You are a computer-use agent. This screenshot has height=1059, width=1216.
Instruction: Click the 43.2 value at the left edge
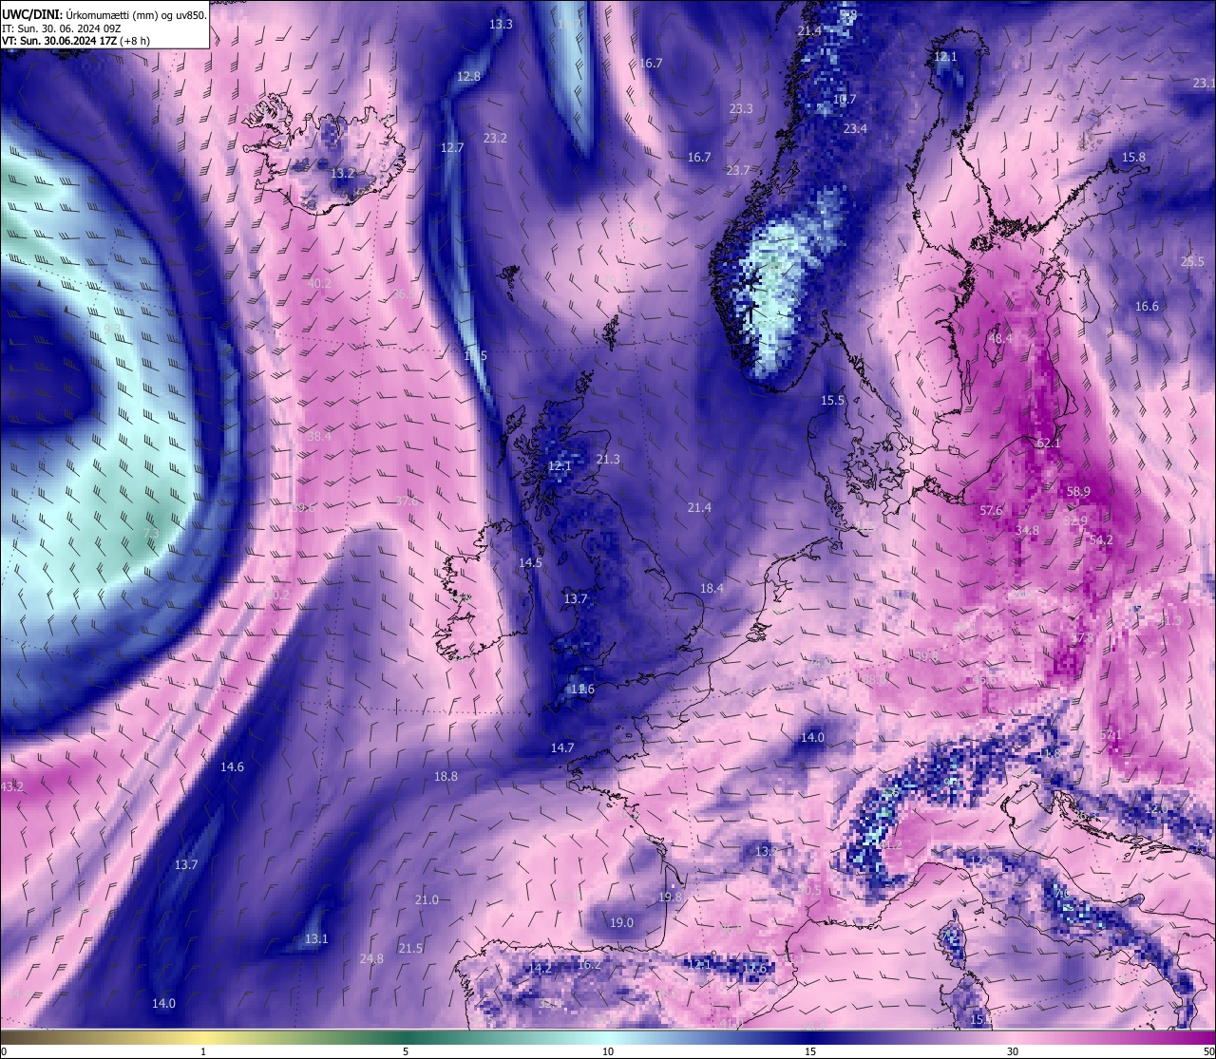[x=11, y=787]
